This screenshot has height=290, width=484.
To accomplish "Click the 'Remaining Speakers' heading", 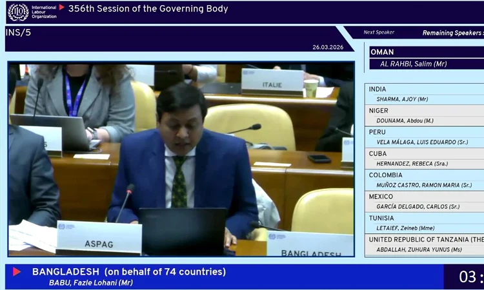I will coord(452,33).
